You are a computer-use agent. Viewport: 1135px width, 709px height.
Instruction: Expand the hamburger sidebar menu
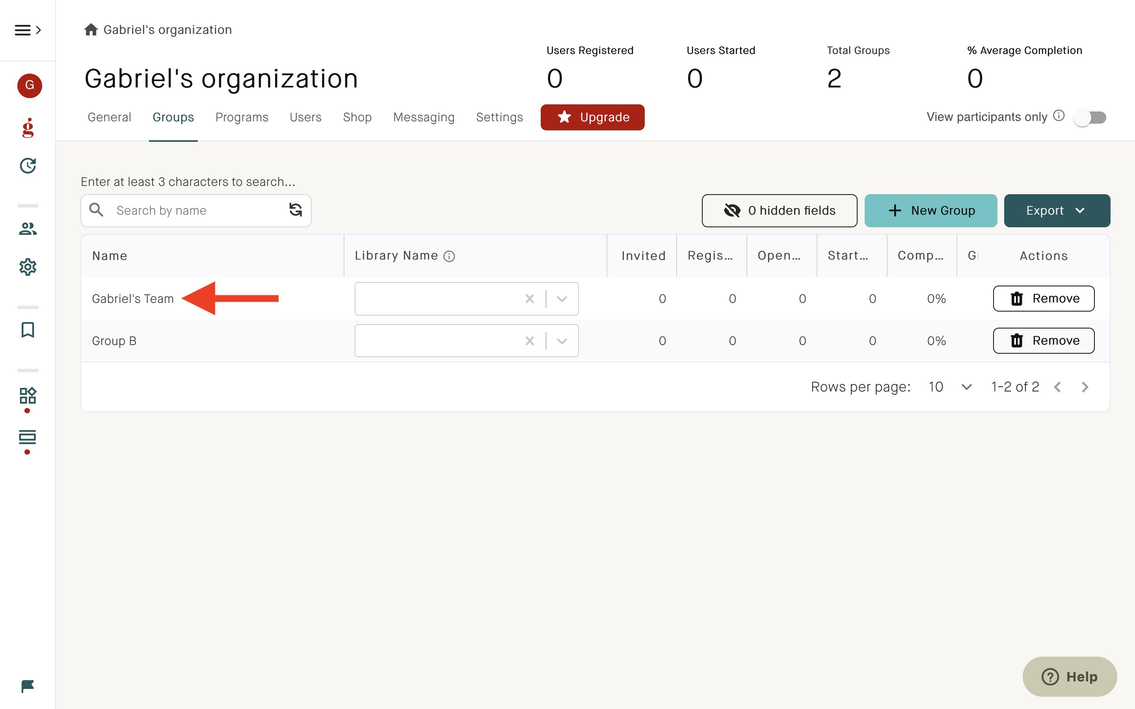click(28, 30)
